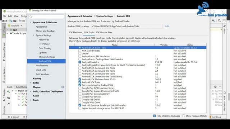Open the Layout Captures side tab
230x129 pixels.
coord(4,75)
